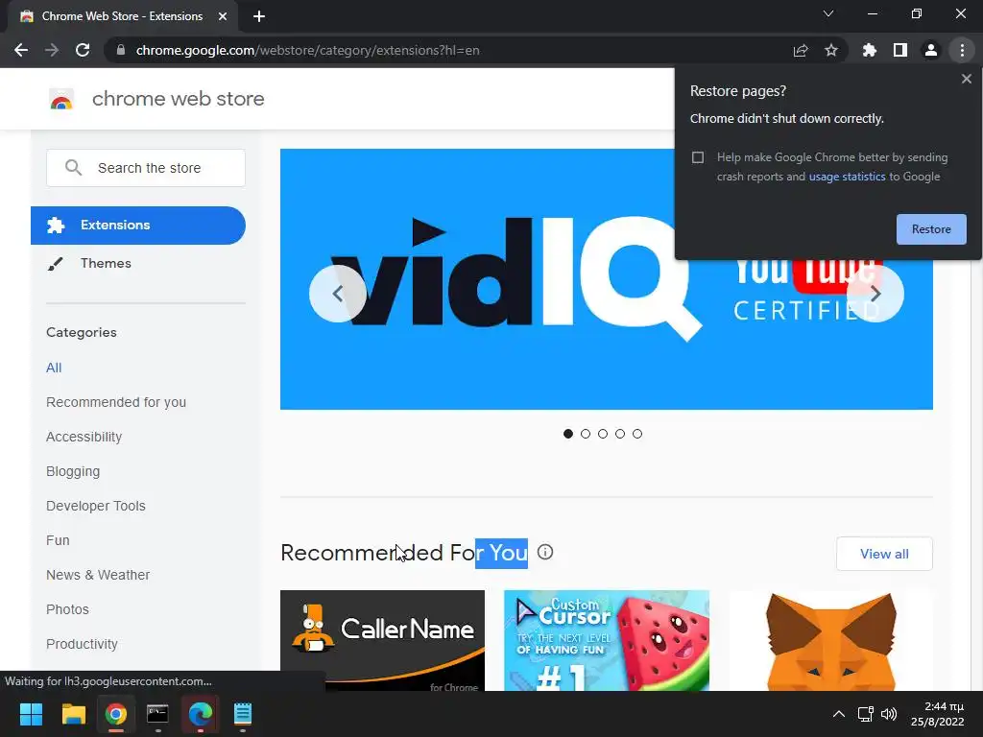Open the tab search dropdown arrow
Viewport: 983px width, 737px height.
(828, 13)
